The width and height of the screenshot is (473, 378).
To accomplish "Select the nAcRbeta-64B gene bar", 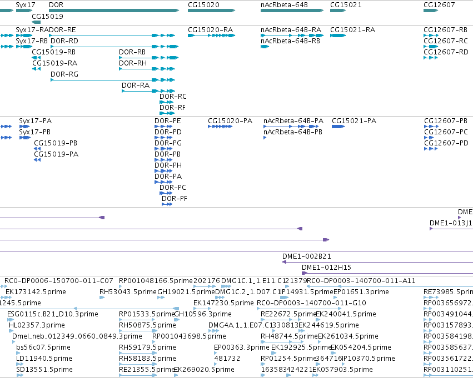I will [292, 11].
